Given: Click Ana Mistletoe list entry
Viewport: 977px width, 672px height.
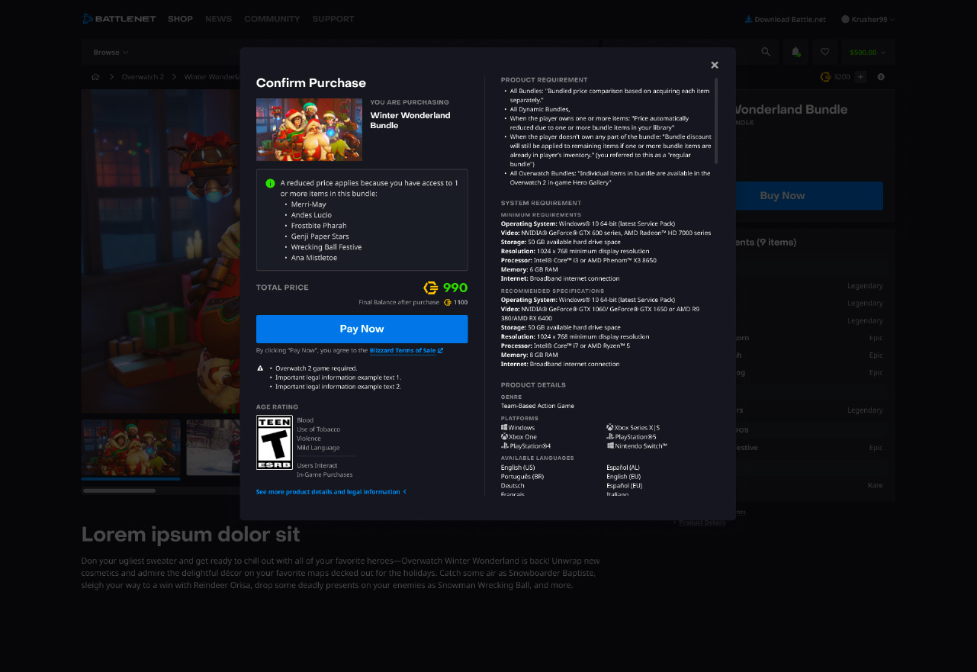Looking at the screenshot, I should 314,258.
